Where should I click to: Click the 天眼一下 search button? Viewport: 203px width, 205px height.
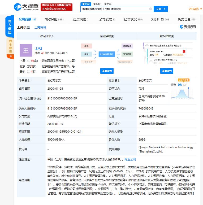coord(161,9)
